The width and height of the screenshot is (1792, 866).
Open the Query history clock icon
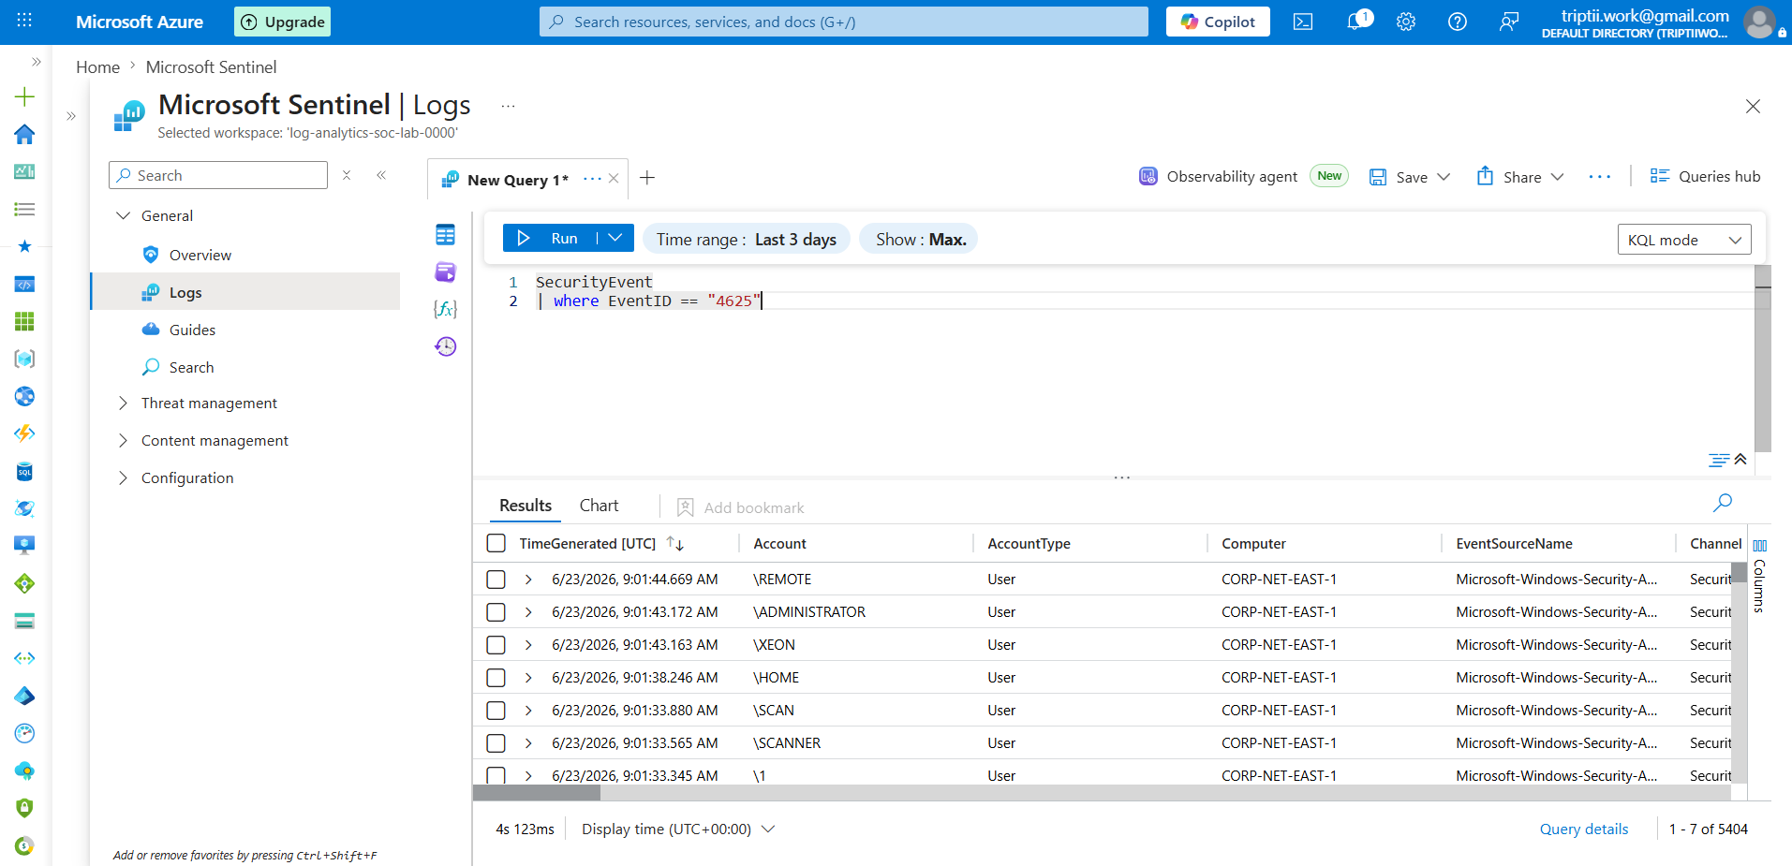(446, 346)
